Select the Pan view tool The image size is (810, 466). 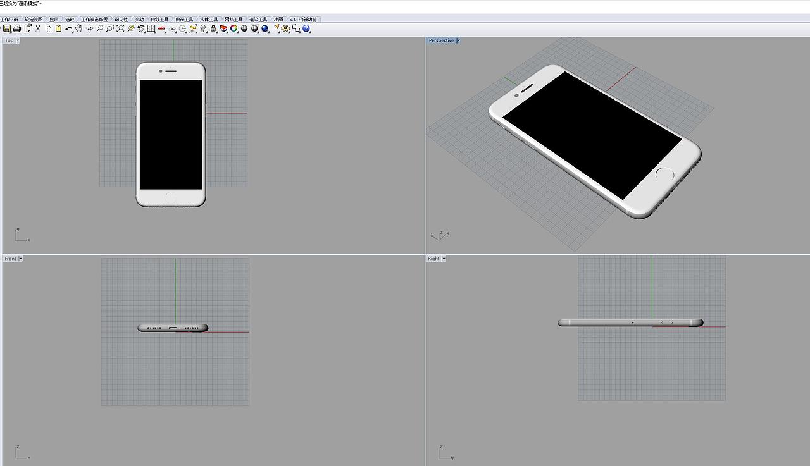tap(79, 28)
